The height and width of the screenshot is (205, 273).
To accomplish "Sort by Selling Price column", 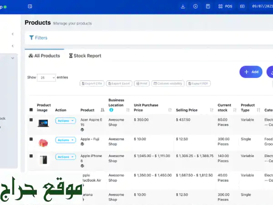I will [212, 110].
